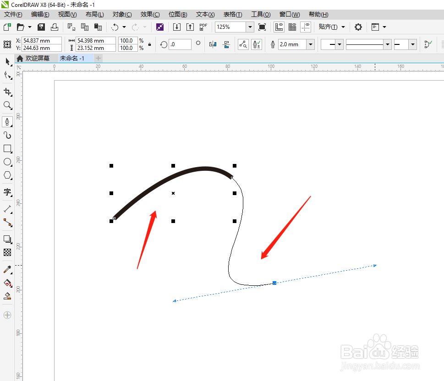Open the 2.0 mm outline width dropdown

pyautogui.click(x=311, y=44)
